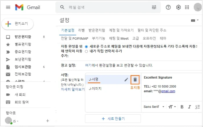Open search options filter icon
The image size is (203, 127).
pyautogui.click(x=154, y=7)
